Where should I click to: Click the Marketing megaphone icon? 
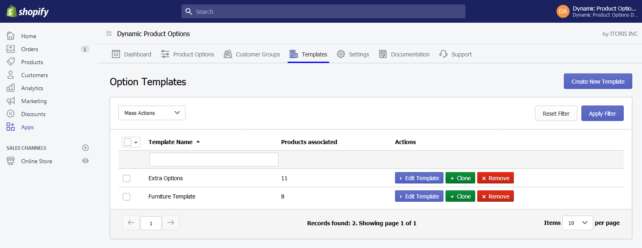click(11, 101)
